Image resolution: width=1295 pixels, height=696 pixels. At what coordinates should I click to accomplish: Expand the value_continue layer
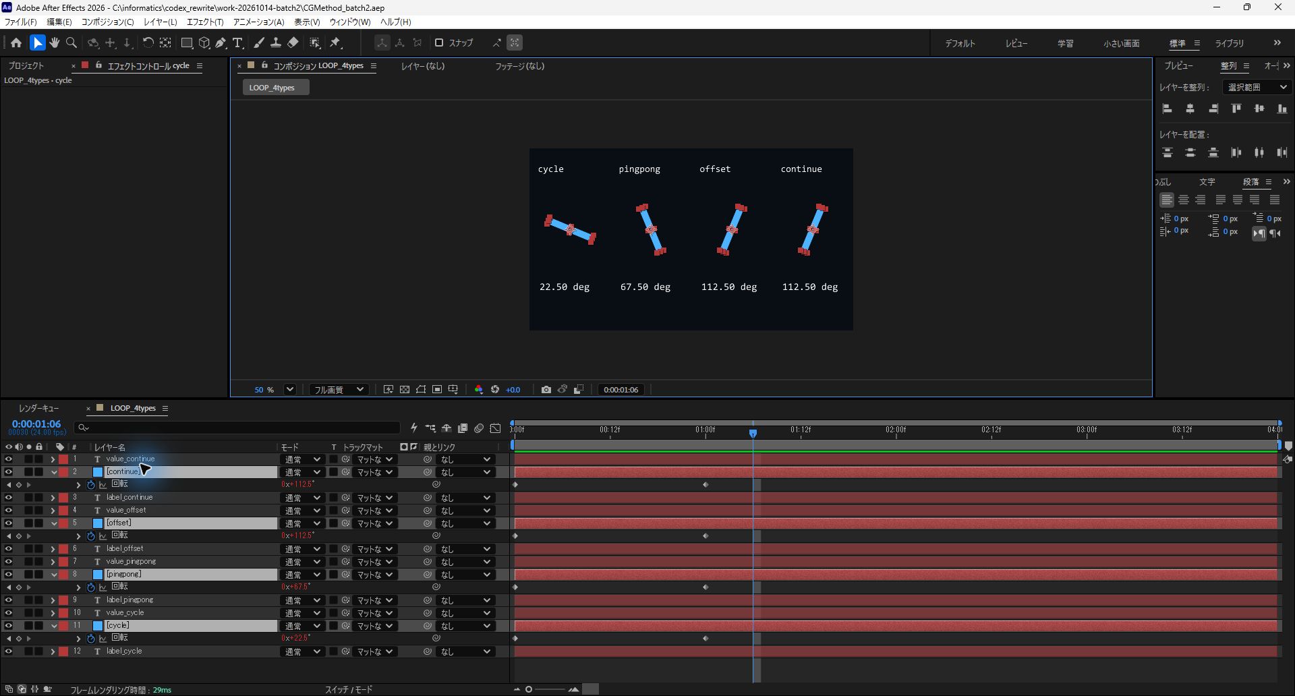(x=53, y=459)
